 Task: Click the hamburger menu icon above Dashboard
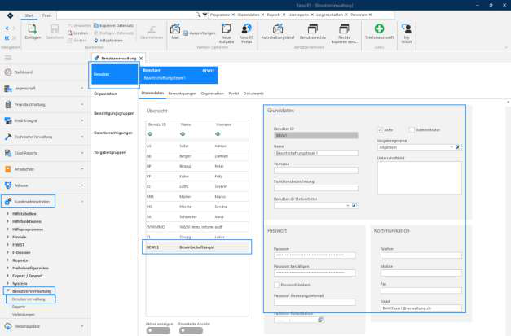click(x=8, y=58)
